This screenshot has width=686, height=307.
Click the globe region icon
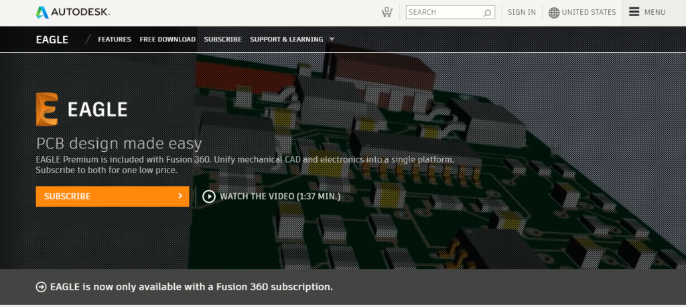(x=554, y=13)
